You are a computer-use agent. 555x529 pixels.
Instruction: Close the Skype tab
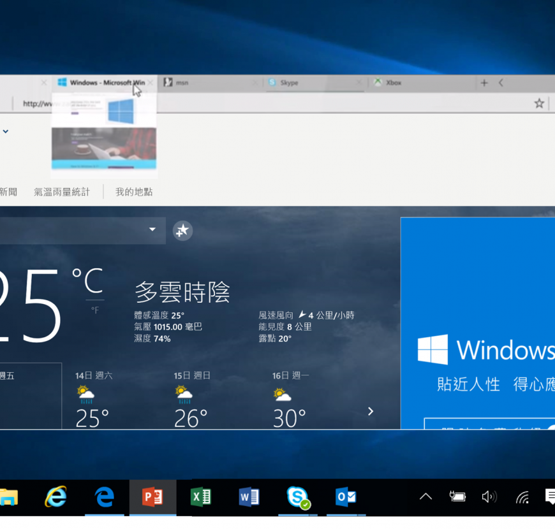[x=359, y=83]
